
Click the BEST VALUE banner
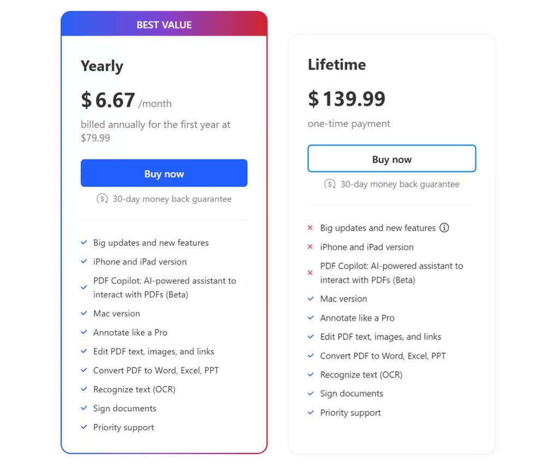[164, 24]
